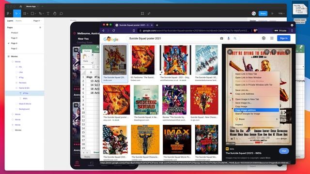Click the Google Sign in button
The image size is (310, 174).
tap(283, 38)
